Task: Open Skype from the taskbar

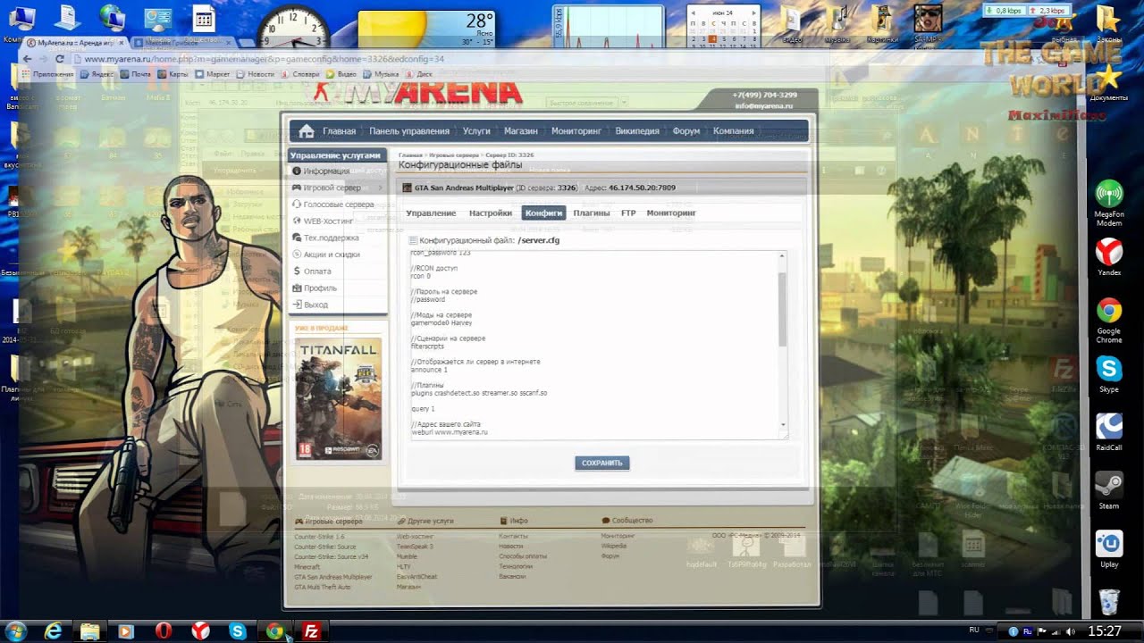Action: pos(238,630)
